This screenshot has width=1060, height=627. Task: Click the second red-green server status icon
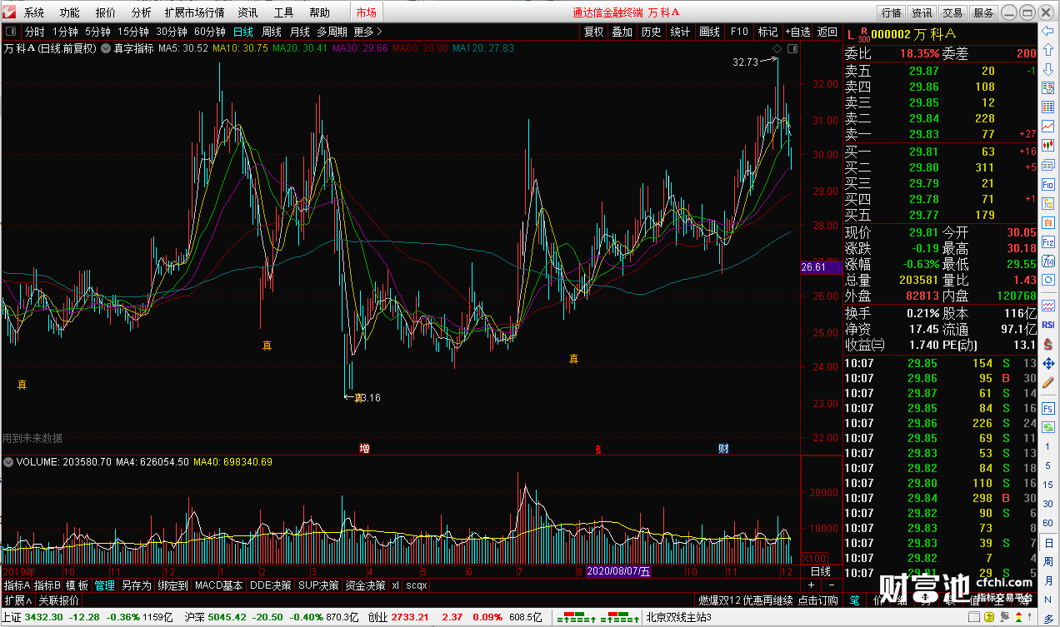pyautogui.click(x=619, y=617)
